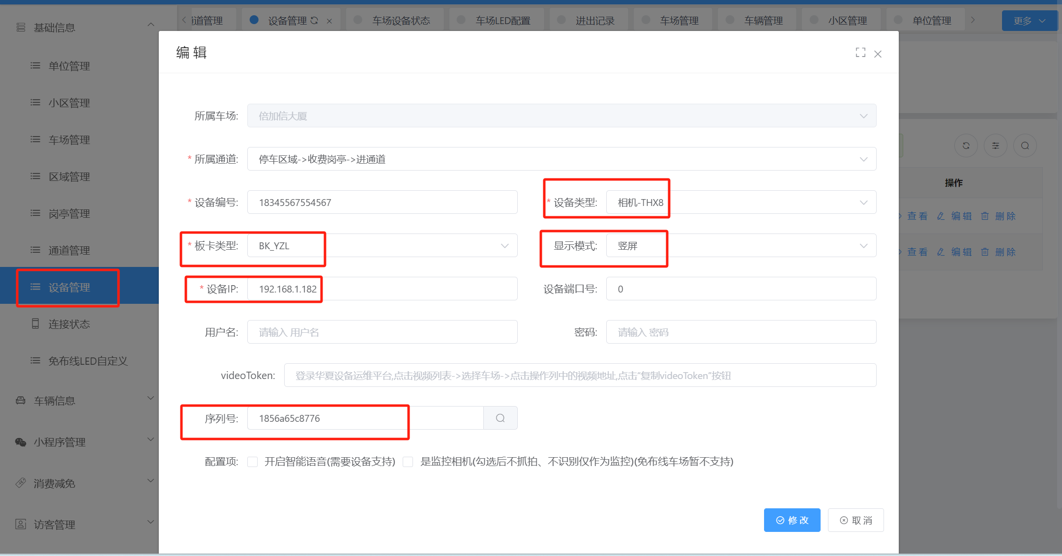Click the 设备IP input field
The width and height of the screenshot is (1062, 556).
[382, 289]
